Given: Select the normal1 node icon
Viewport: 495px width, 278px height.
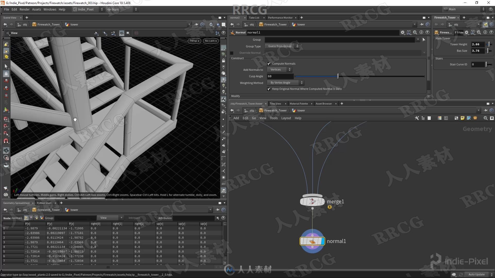Looking at the screenshot, I should pyautogui.click(x=312, y=241).
